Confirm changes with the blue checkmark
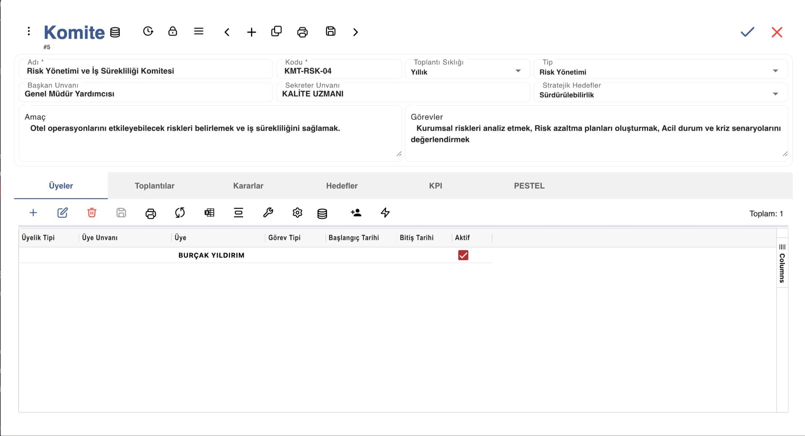Screen dimensions: 805x436 pos(747,32)
